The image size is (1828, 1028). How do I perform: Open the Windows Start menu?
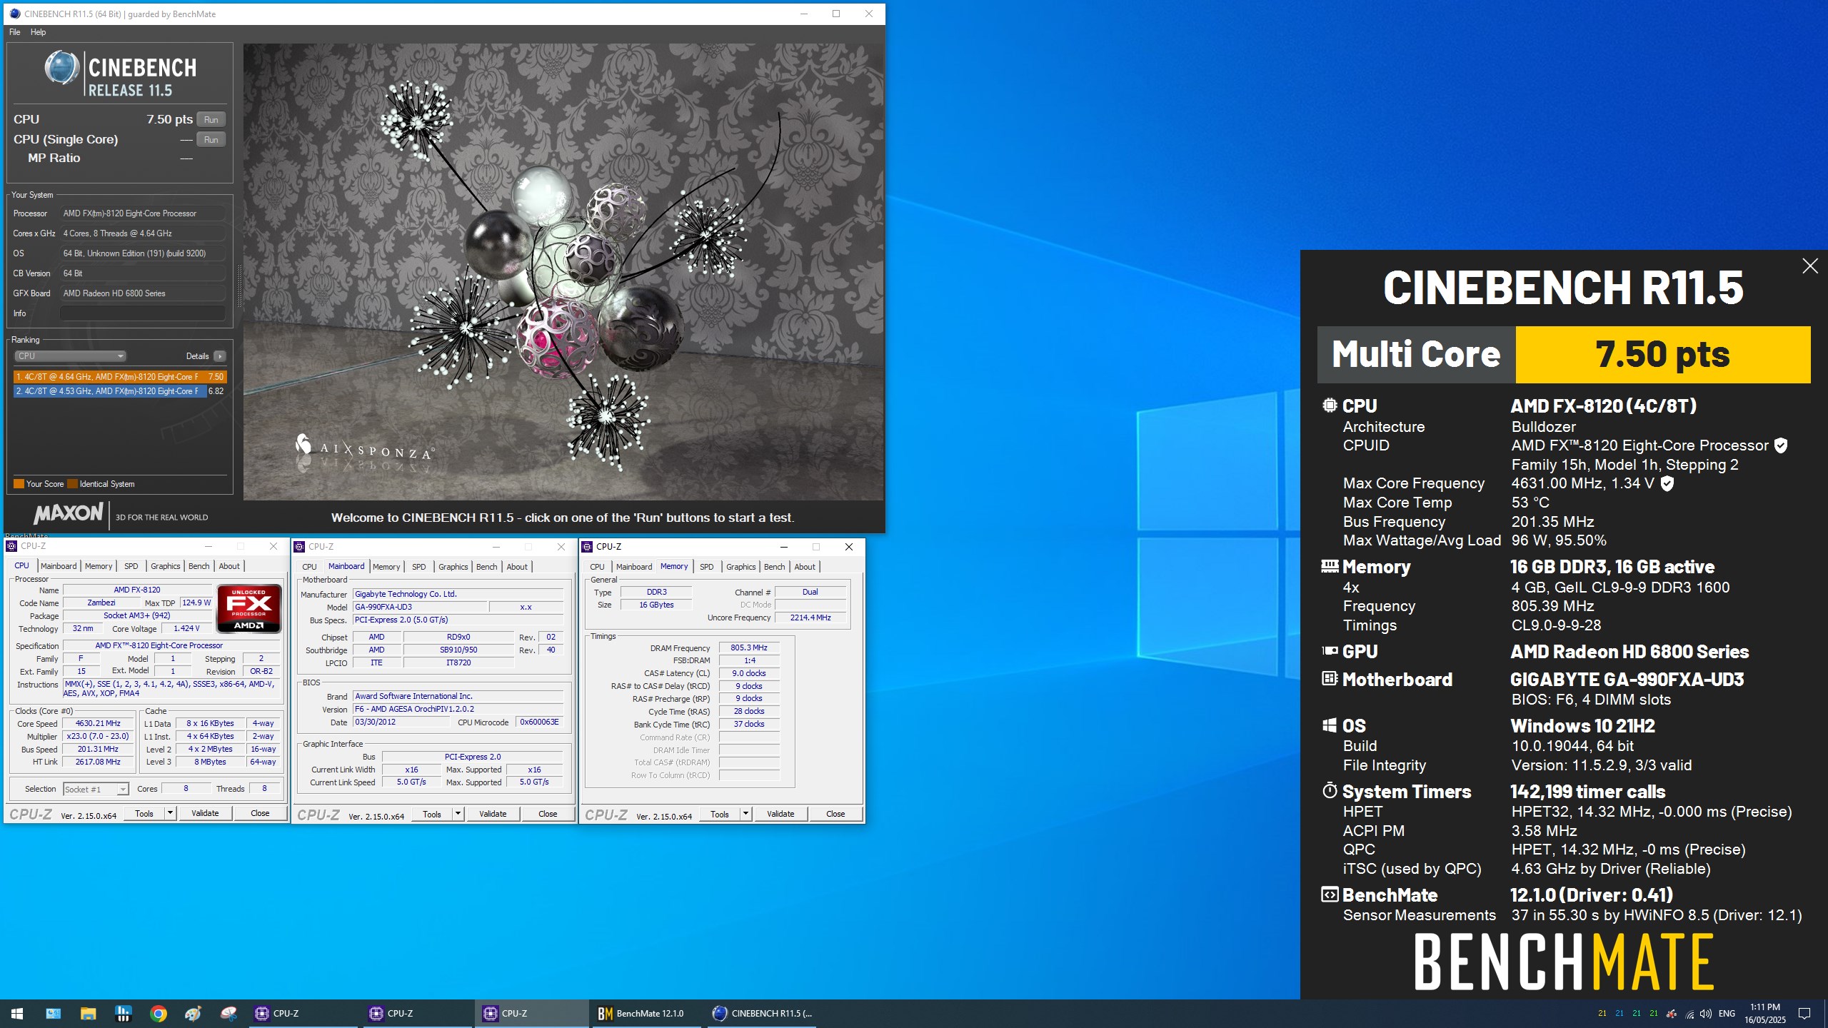point(17,1013)
